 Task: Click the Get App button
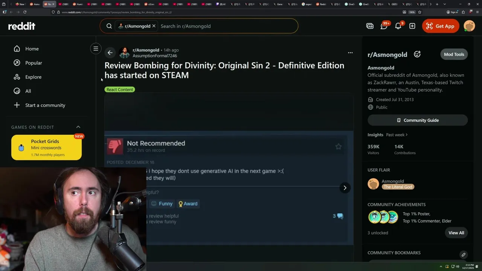click(x=440, y=26)
